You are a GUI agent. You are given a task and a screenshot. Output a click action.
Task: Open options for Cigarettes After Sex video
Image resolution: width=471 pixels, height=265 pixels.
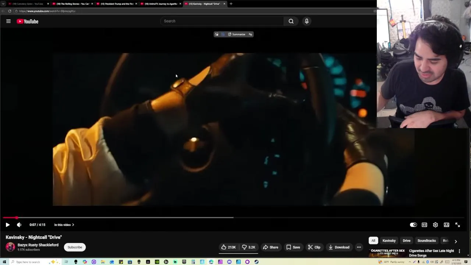(x=459, y=251)
